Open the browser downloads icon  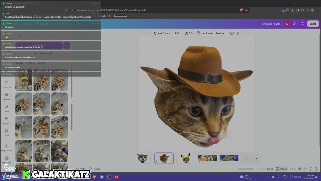293,10
